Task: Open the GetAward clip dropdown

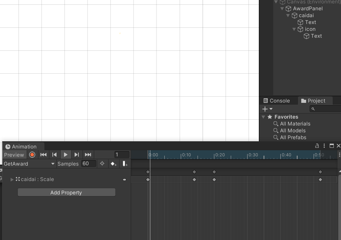Action: (x=29, y=164)
